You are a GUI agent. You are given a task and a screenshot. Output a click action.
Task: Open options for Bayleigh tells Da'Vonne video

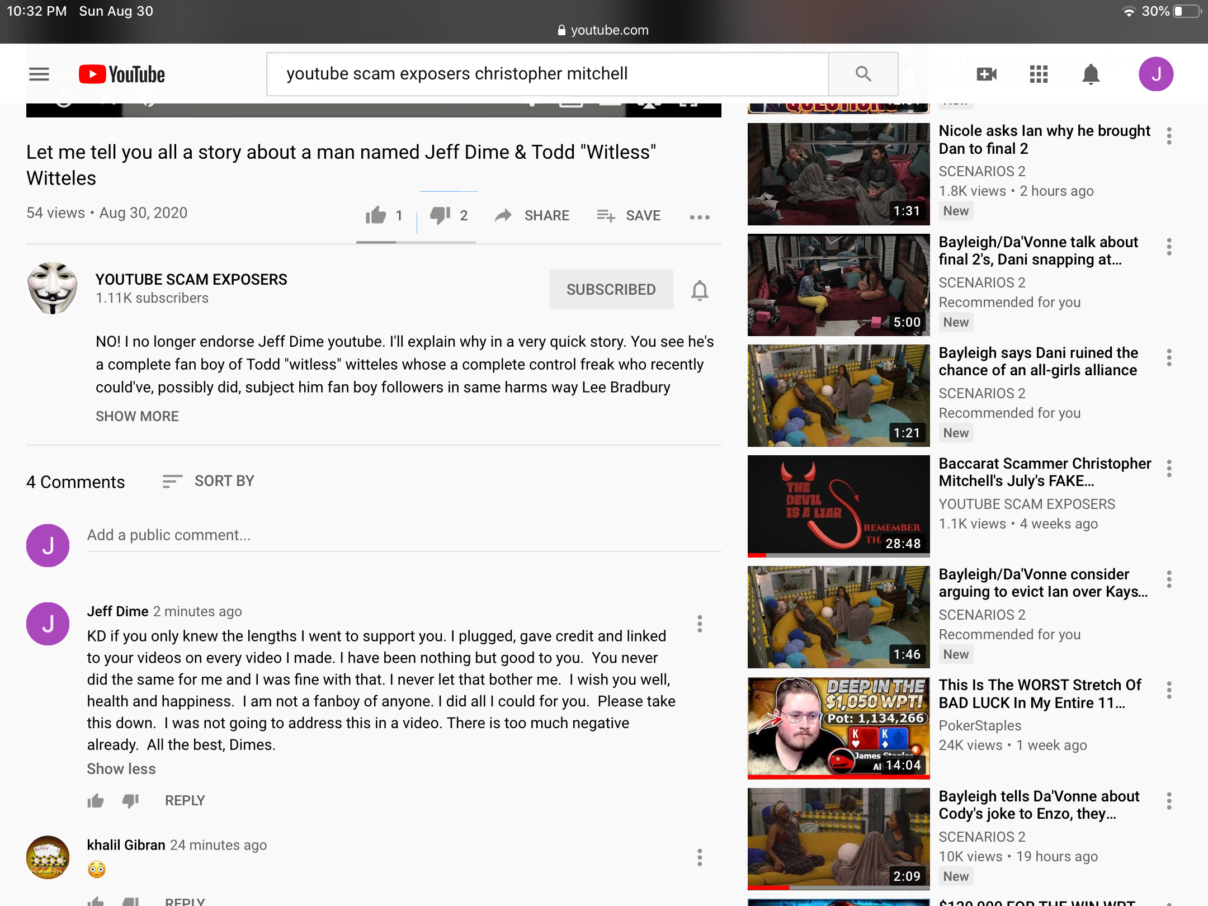[x=1169, y=801]
